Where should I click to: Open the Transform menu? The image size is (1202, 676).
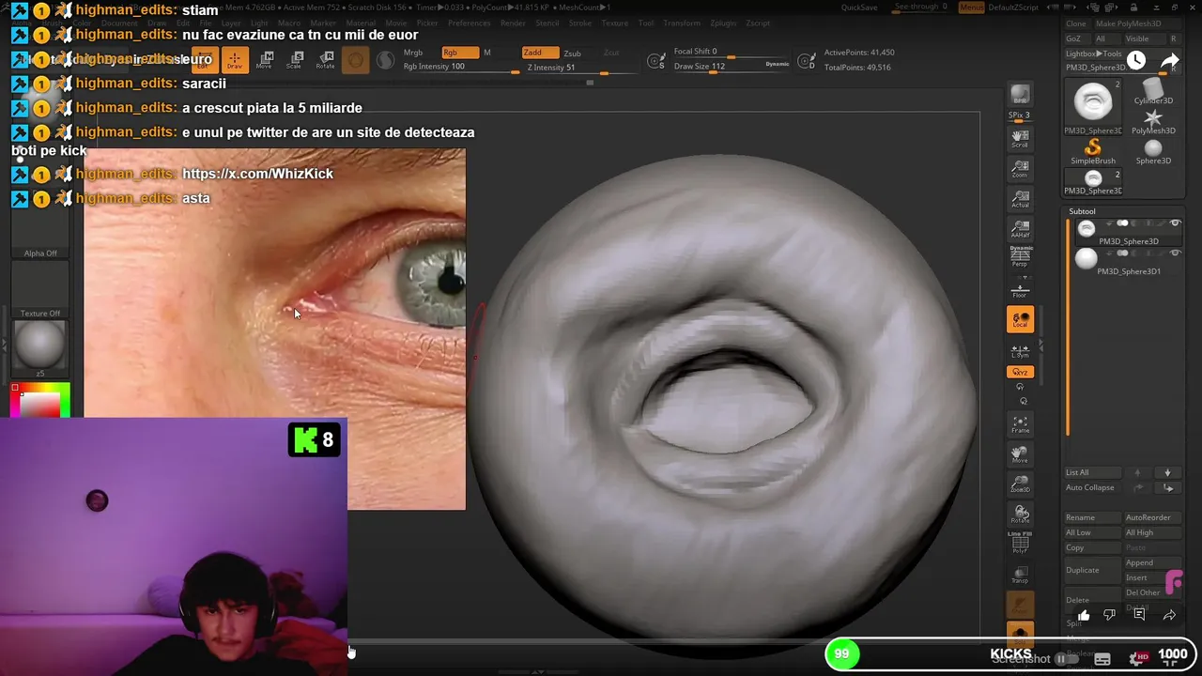[x=681, y=23]
